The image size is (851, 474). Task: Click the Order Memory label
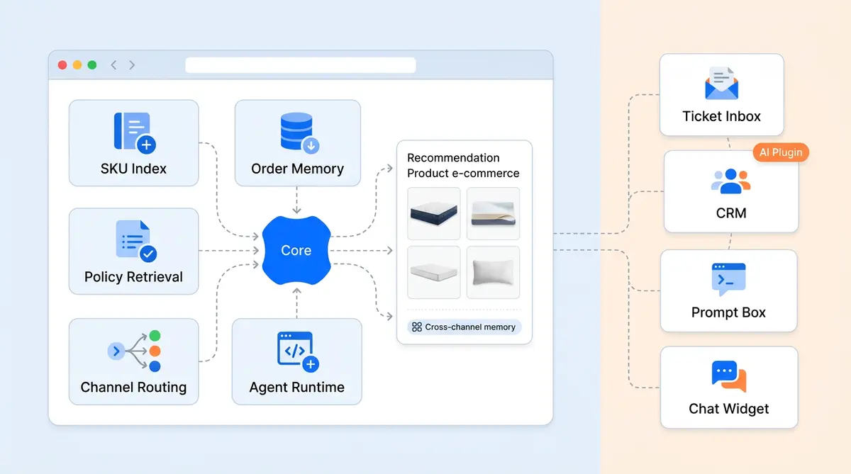pos(297,169)
